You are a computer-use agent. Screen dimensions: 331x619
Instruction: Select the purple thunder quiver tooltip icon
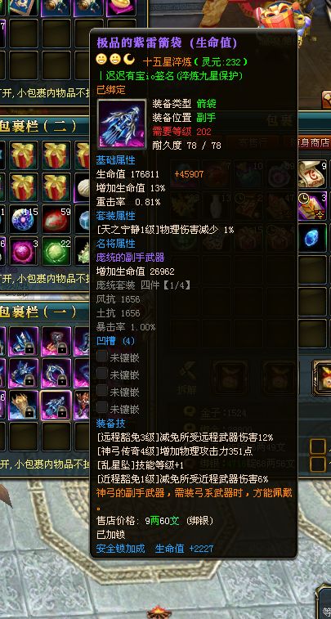122,124
